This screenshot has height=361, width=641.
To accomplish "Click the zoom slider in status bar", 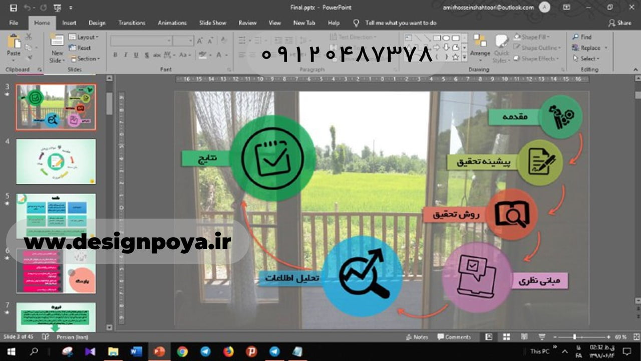I will pos(574,337).
